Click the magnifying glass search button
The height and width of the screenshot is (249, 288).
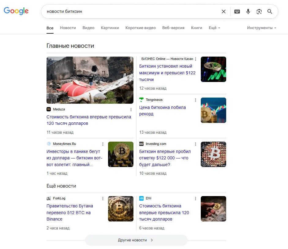click(x=270, y=12)
